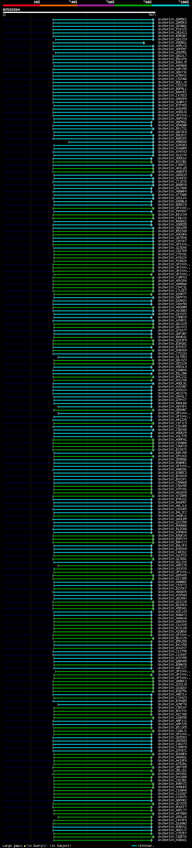192x848 pixels.
Task: Open hit UniRef100_Q9M5K2
Action: (x=172, y=20)
